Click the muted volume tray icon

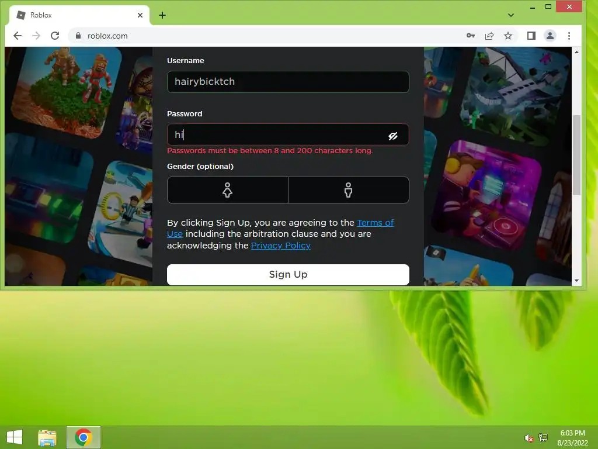click(529, 437)
